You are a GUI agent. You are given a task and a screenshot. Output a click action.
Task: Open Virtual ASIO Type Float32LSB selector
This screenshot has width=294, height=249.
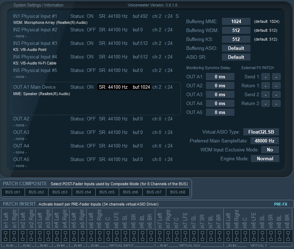pyautogui.click(x=261, y=132)
